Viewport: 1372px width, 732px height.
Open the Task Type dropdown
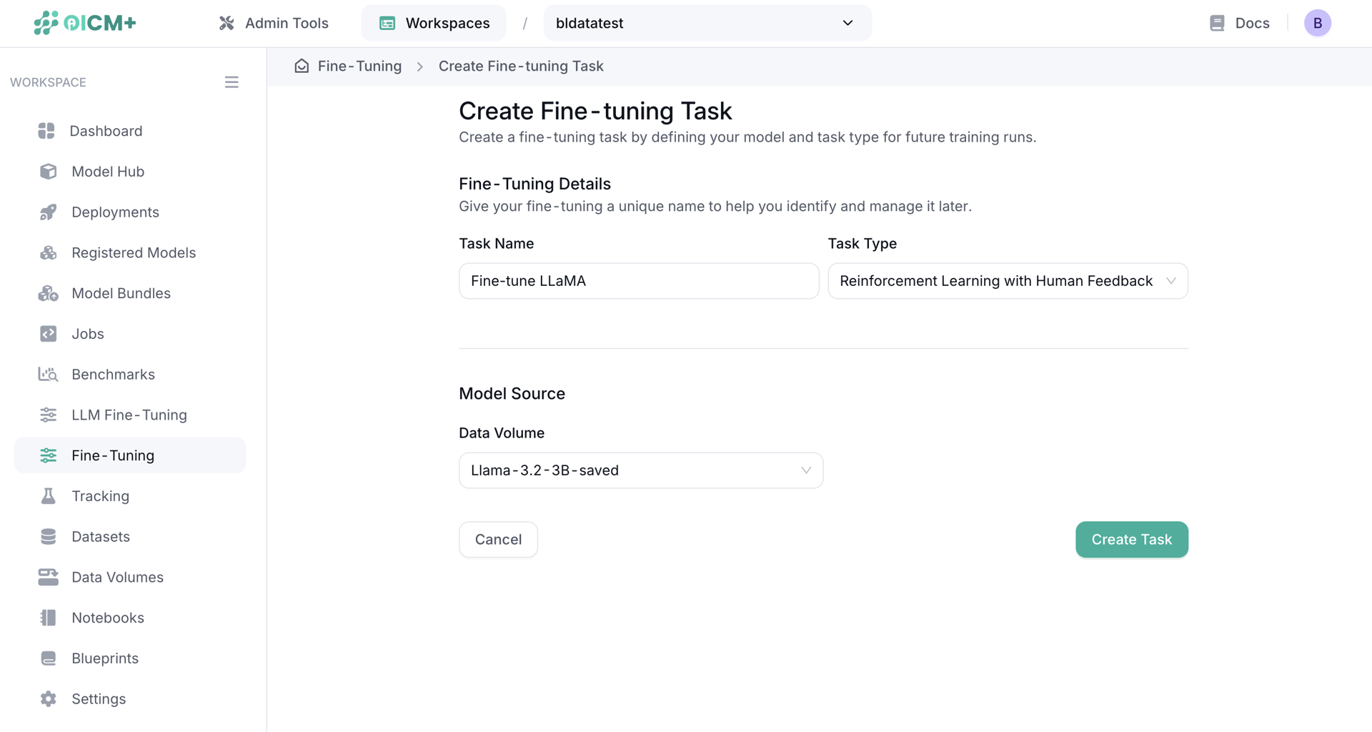pos(1007,281)
